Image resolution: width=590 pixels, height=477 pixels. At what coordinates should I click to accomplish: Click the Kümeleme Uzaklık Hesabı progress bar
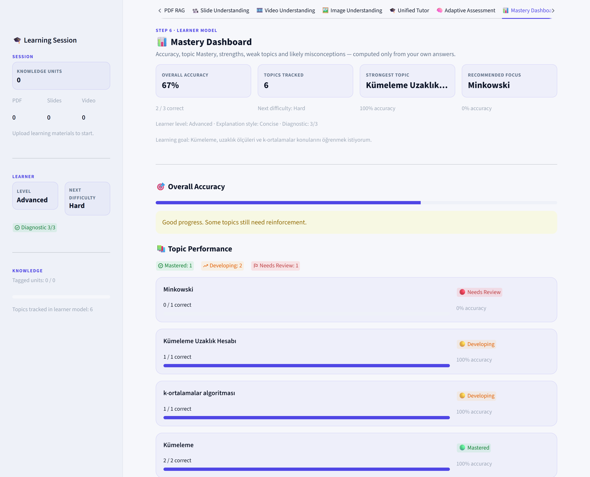(307, 366)
